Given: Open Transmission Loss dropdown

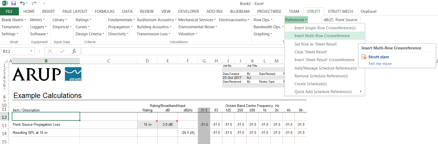Looking at the screenshot, I should pyautogui.click(x=153, y=34).
